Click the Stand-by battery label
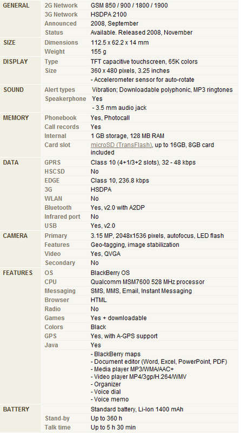The image size is (241, 433). point(57,418)
